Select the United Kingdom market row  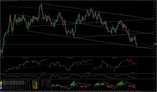(14, 87)
